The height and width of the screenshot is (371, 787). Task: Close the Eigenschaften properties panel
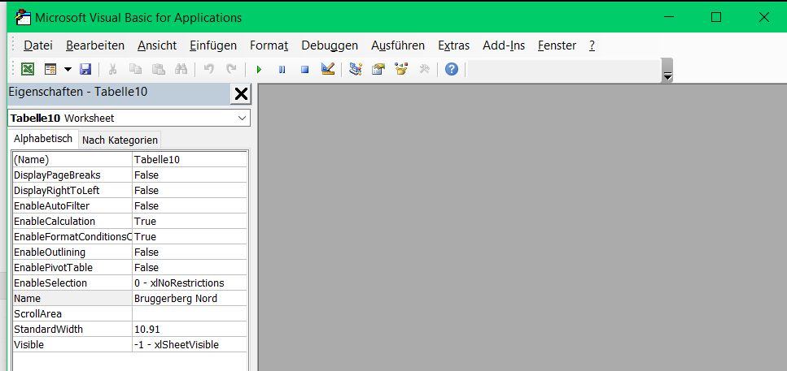pyautogui.click(x=241, y=93)
